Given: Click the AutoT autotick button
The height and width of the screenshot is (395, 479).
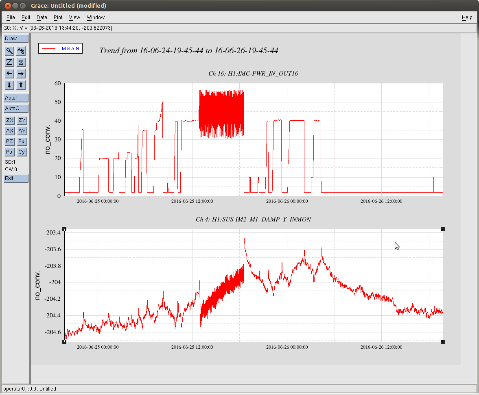Looking at the screenshot, I should (16, 98).
